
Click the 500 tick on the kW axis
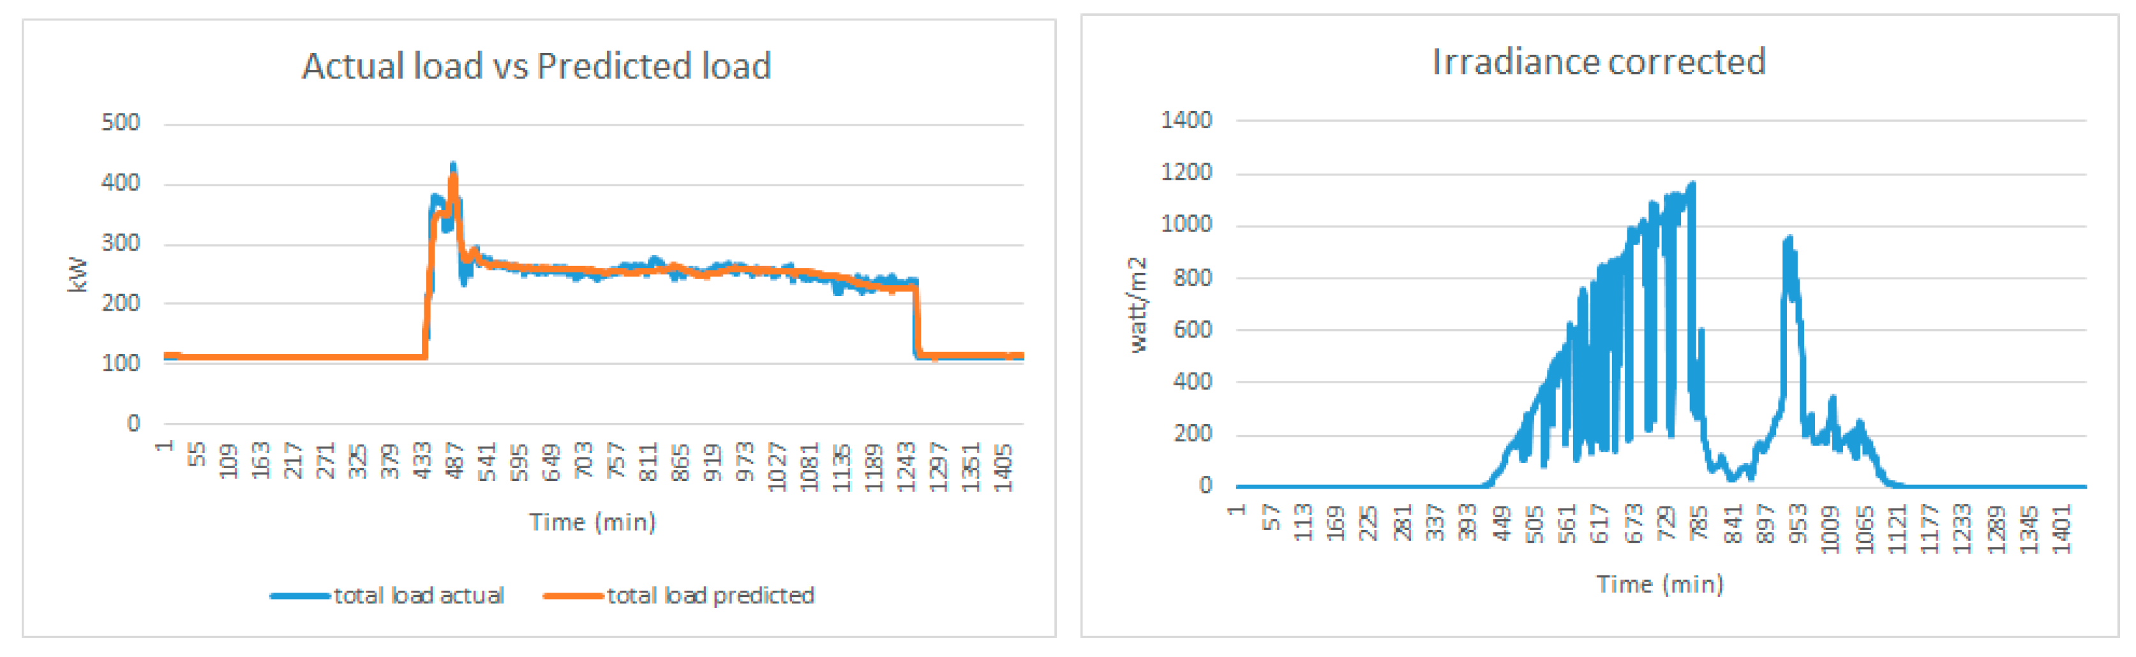120,124
